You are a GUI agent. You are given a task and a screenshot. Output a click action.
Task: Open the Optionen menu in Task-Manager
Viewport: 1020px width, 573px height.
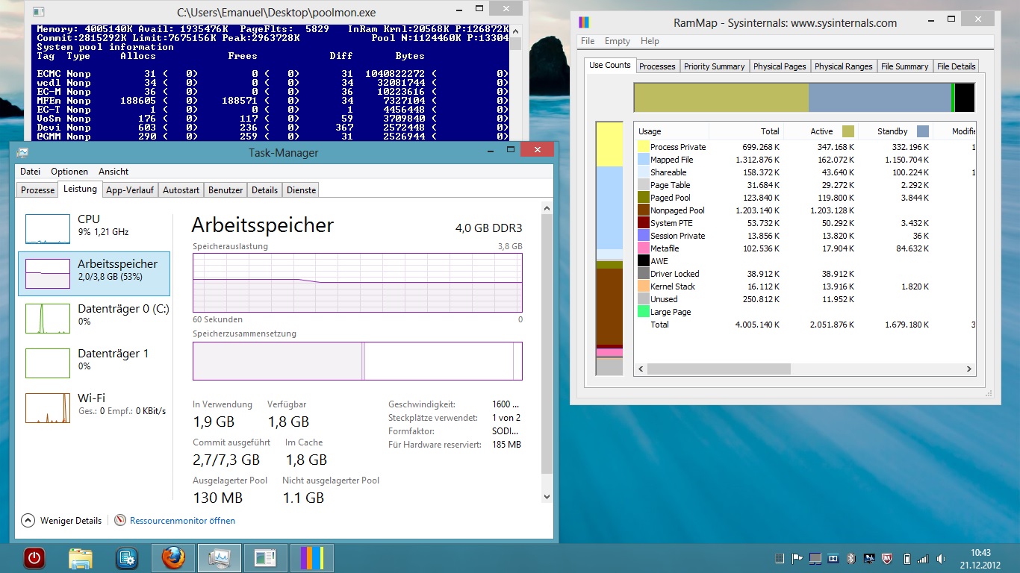(69, 172)
